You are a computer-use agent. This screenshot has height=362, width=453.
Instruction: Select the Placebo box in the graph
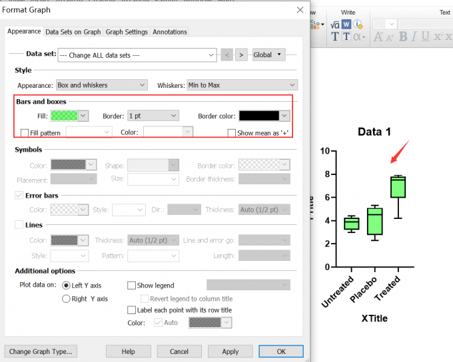point(374,221)
